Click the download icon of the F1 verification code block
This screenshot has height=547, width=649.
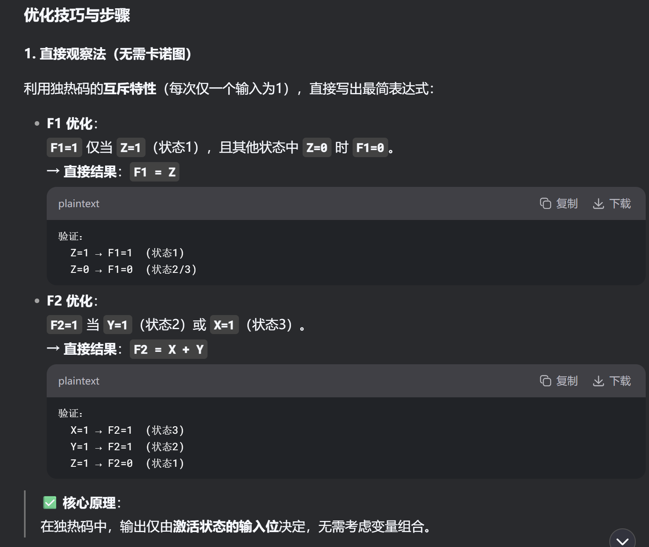[x=598, y=203]
